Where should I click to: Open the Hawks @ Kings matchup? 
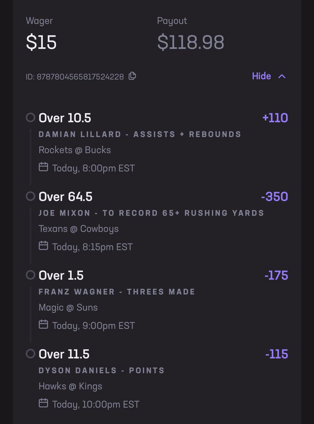[70, 386]
